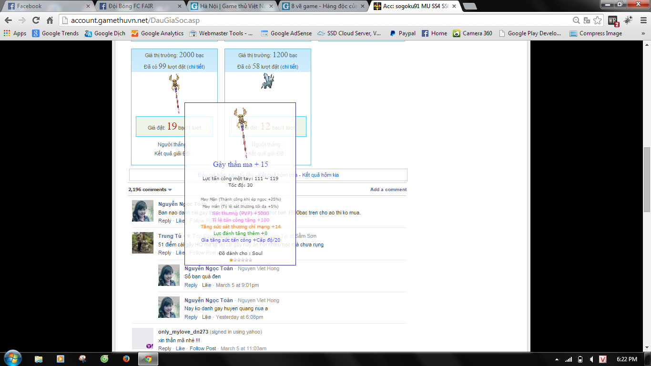Screen dimensions: 651x366
Task: Open the Windows Start menu
Action: pos(12,359)
